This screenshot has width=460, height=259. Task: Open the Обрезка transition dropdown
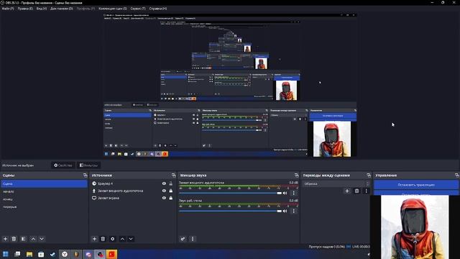pyautogui.click(x=336, y=184)
